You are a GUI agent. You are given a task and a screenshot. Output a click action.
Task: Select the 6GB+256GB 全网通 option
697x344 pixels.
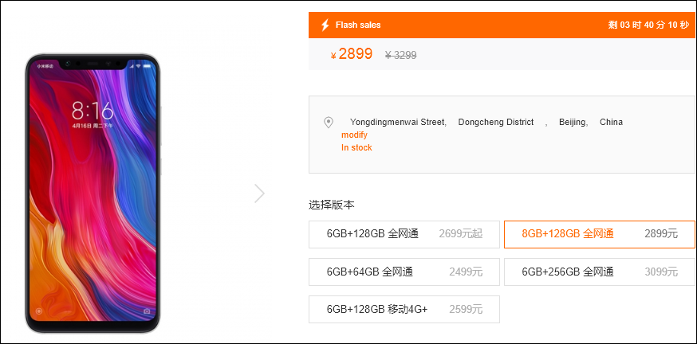pyautogui.click(x=599, y=272)
